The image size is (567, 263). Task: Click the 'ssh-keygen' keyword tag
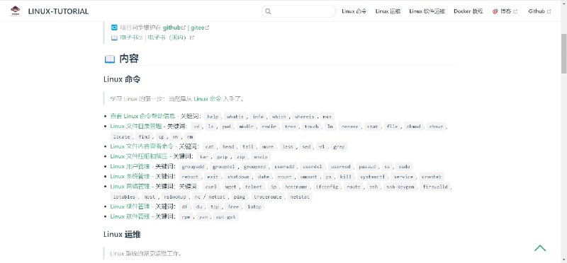(x=400, y=187)
